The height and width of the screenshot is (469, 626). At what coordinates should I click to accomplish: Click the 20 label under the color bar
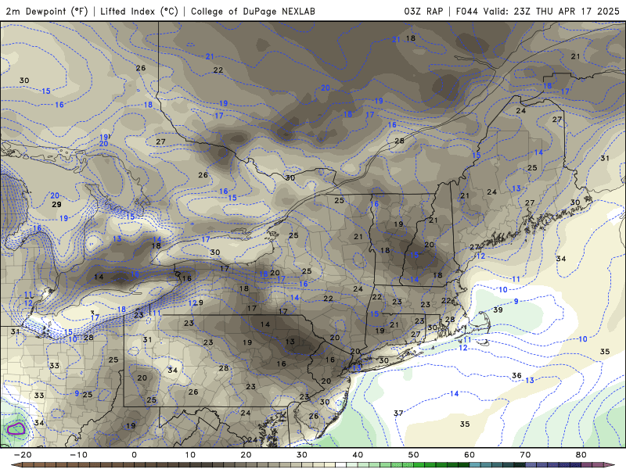pyautogui.click(x=246, y=455)
